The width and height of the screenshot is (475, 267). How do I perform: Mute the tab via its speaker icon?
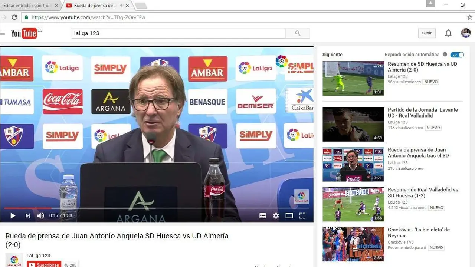pos(121,6)
